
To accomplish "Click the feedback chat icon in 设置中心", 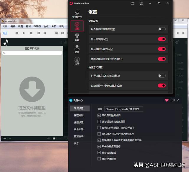I will (173, 100).
